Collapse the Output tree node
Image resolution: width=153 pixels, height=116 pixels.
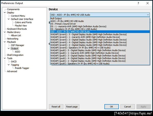(9, 48)
